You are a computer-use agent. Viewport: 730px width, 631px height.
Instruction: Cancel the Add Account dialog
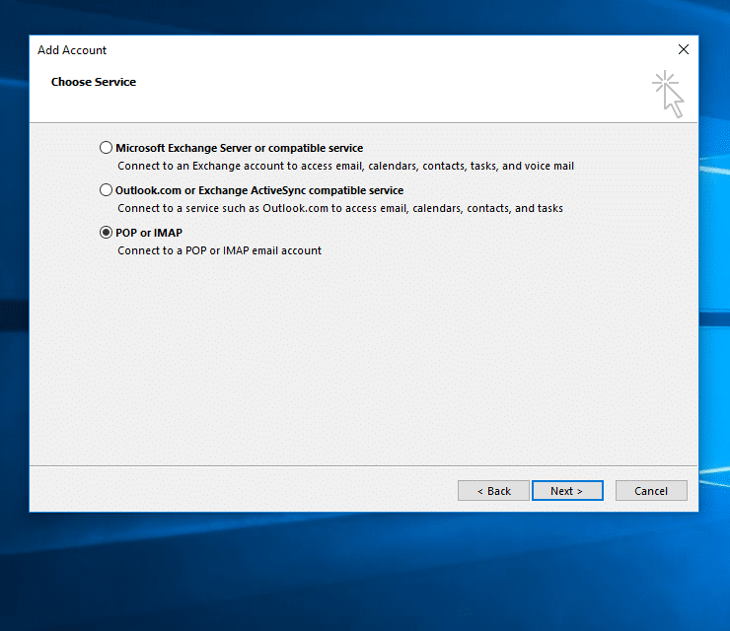(x=651, y=490)
